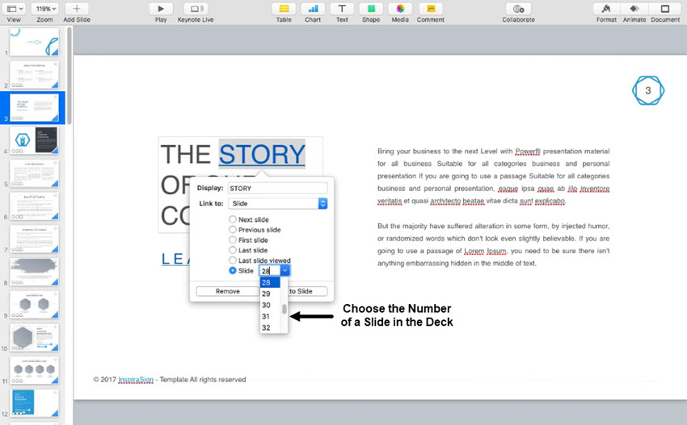The image size is (687, 425).
Task: Click the paragraph starting 'But the majority'
Action: click(x=493, y=244)
